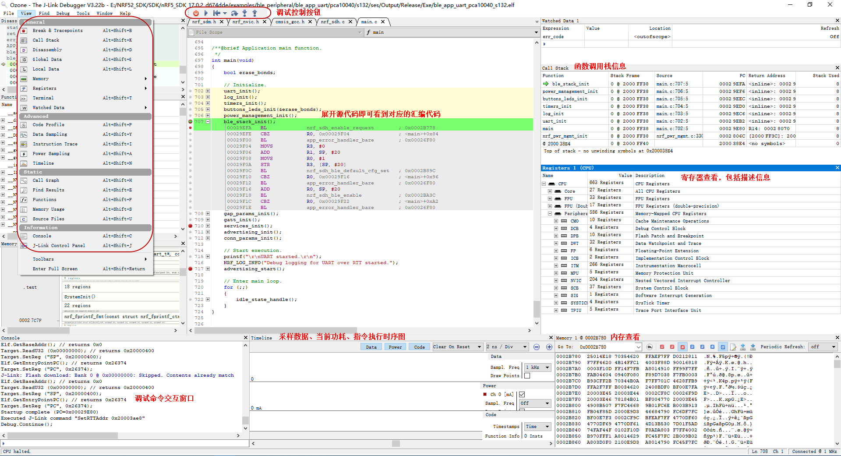Close the main.c tab
Viewport: 841px width, 456px height.
click(x=383, y=22)
